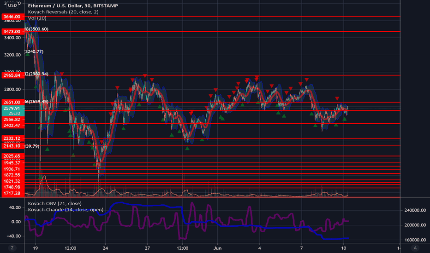The height and width of the screenshot is (253, 430).
Task: Click the USD currency button
Action: pos(12,5)
